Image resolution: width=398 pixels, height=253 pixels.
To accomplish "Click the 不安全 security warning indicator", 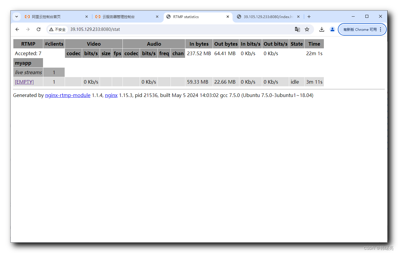I will tap(57, 29).
